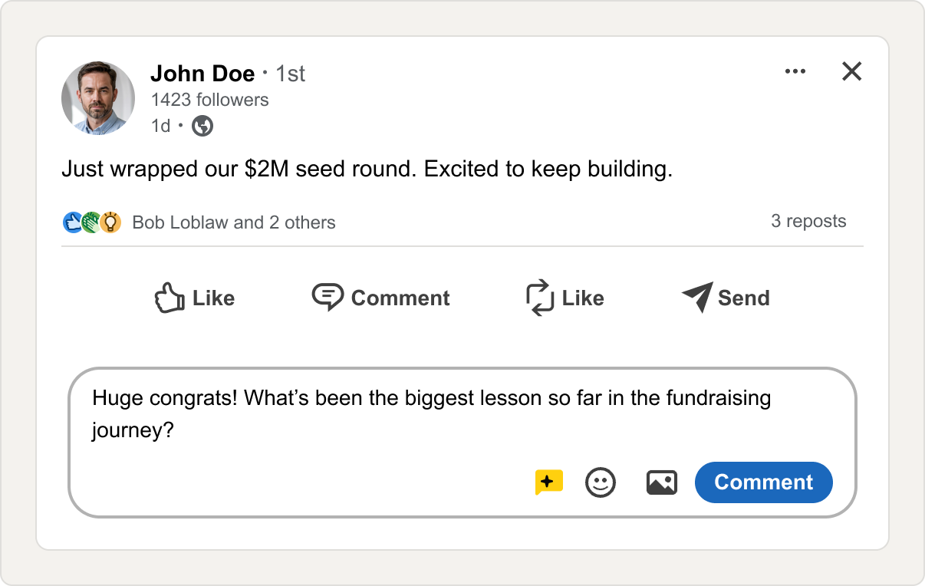Click the thumbs-up Like button
925x586 pixels.
point(194,298)
